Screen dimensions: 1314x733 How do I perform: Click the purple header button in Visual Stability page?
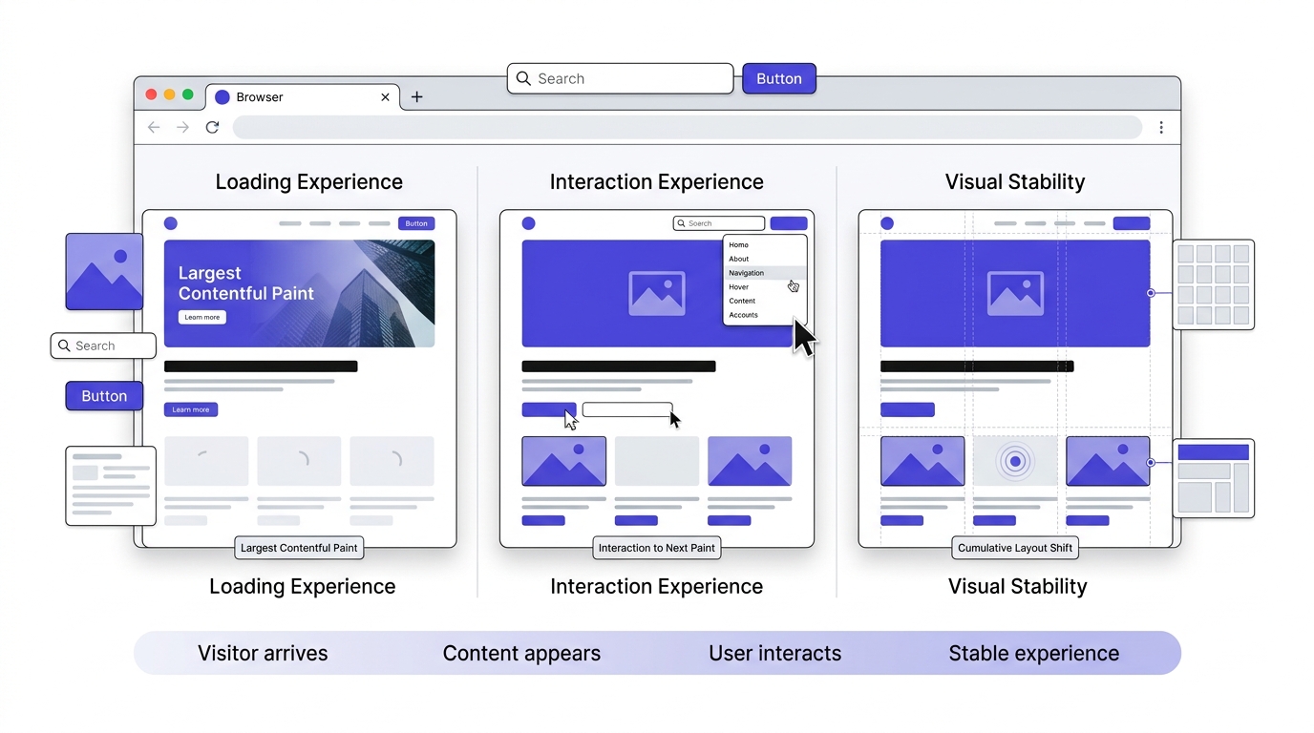[x=1132, y=223]
